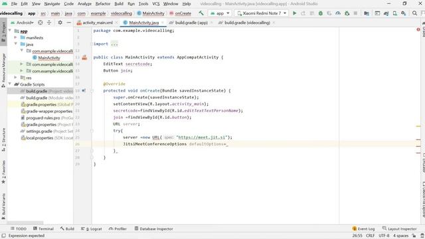The height and width of the screenshot is (239, 425).
Task: Attach debugger to Android process icon
Action: tap(347, 13)
